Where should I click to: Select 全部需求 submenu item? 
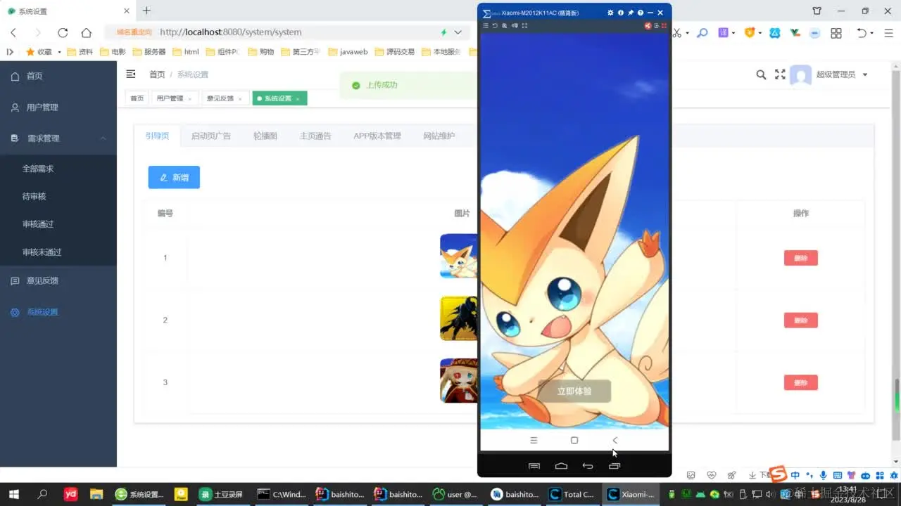(x=58, y=169)
